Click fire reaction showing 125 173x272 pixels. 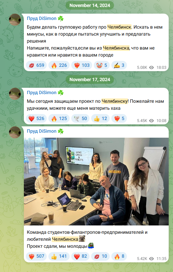click(59, 118)
